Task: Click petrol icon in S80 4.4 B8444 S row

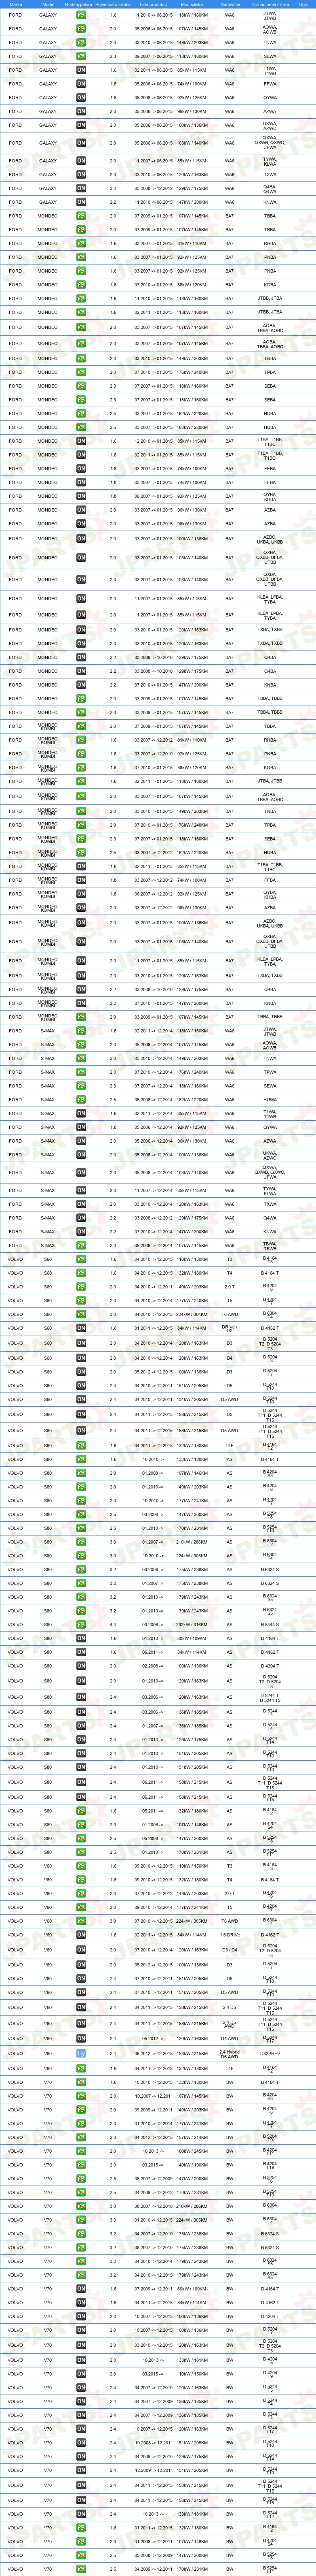Action: pos(82,1625)
